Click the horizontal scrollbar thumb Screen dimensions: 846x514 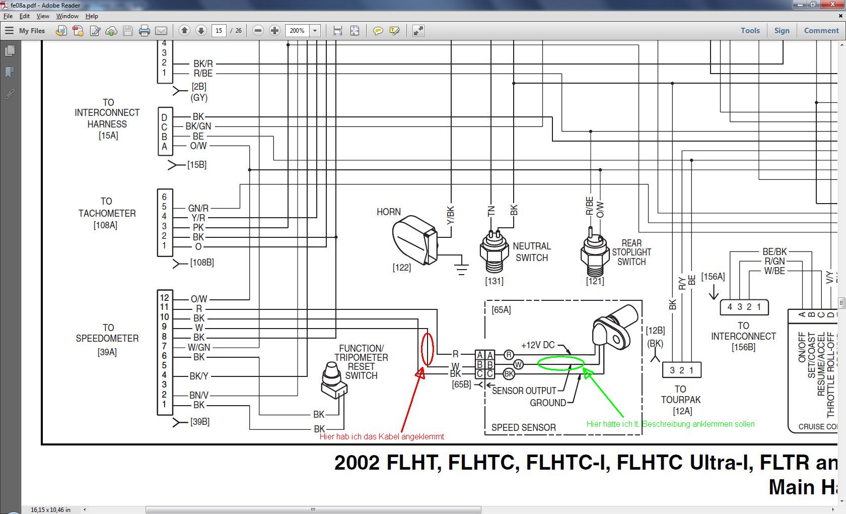[313, 509]
